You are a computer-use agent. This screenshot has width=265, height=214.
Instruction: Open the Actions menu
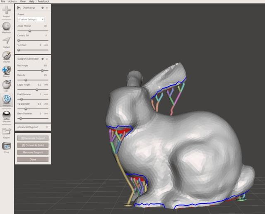click(12, 2)
